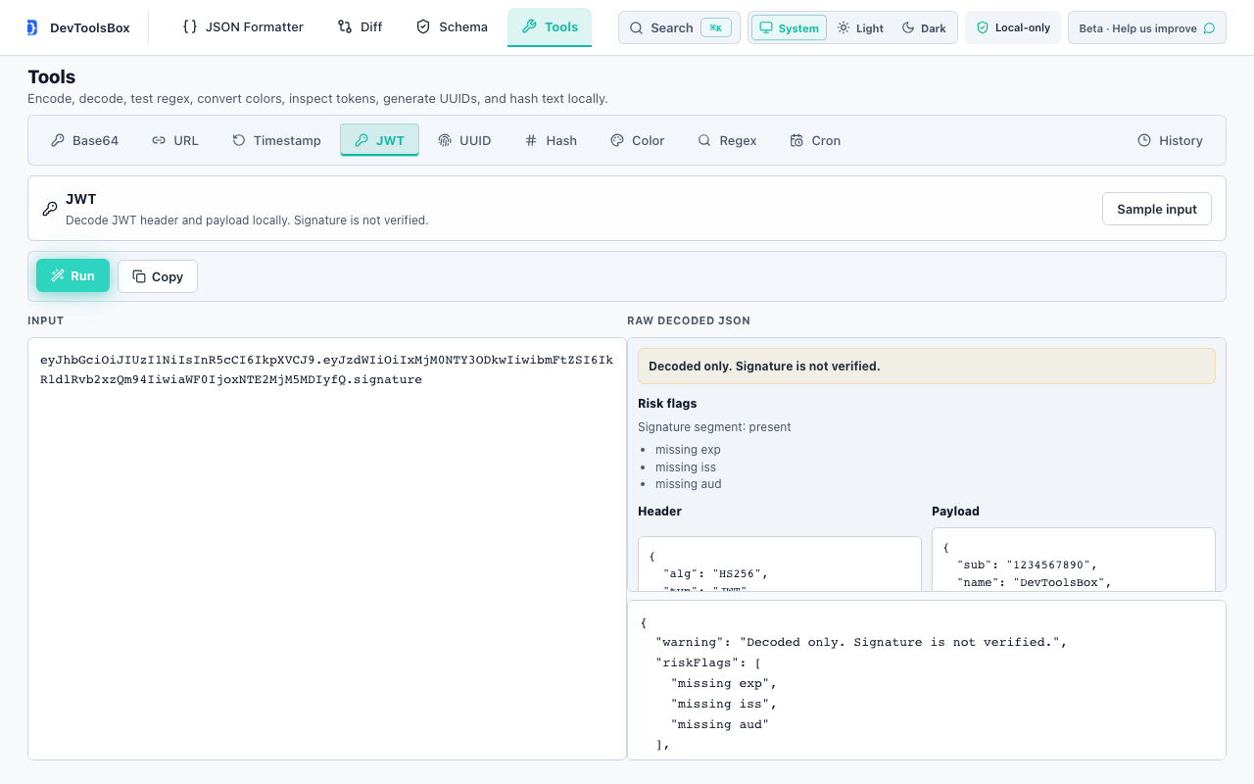Click the 'RAW DECODED JSON' label
1254x784 pixels.
point(689,320)
